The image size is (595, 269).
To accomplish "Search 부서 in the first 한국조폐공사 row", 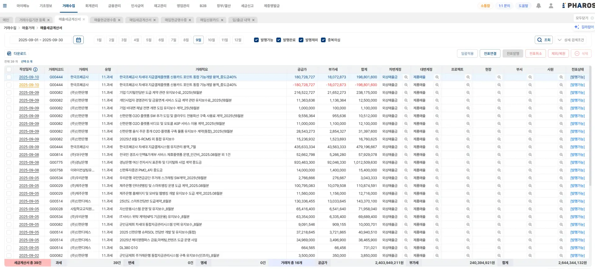I will click(530, 77).
